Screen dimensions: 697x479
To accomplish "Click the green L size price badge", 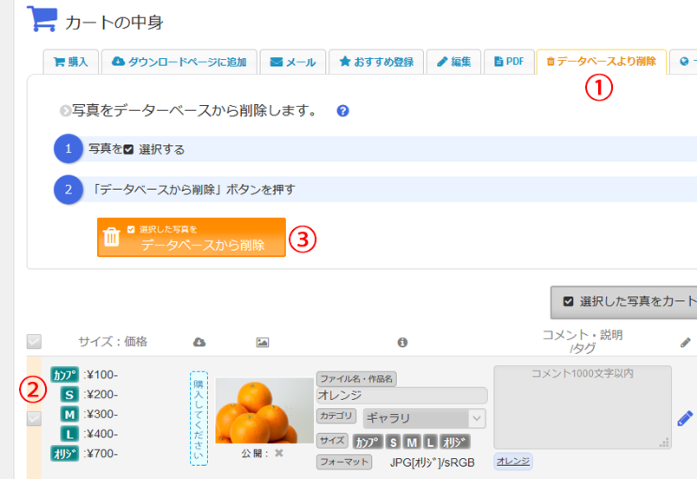I will coord(69,433).
